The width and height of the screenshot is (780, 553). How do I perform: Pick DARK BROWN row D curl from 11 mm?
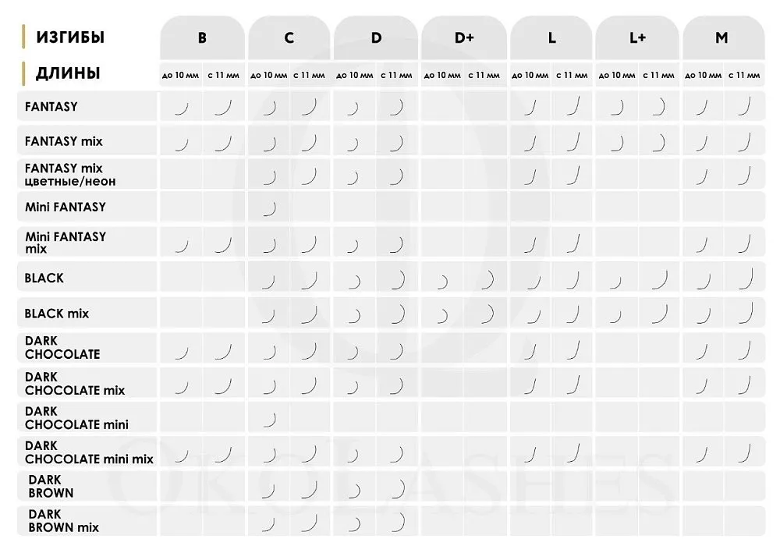point(399,489)
